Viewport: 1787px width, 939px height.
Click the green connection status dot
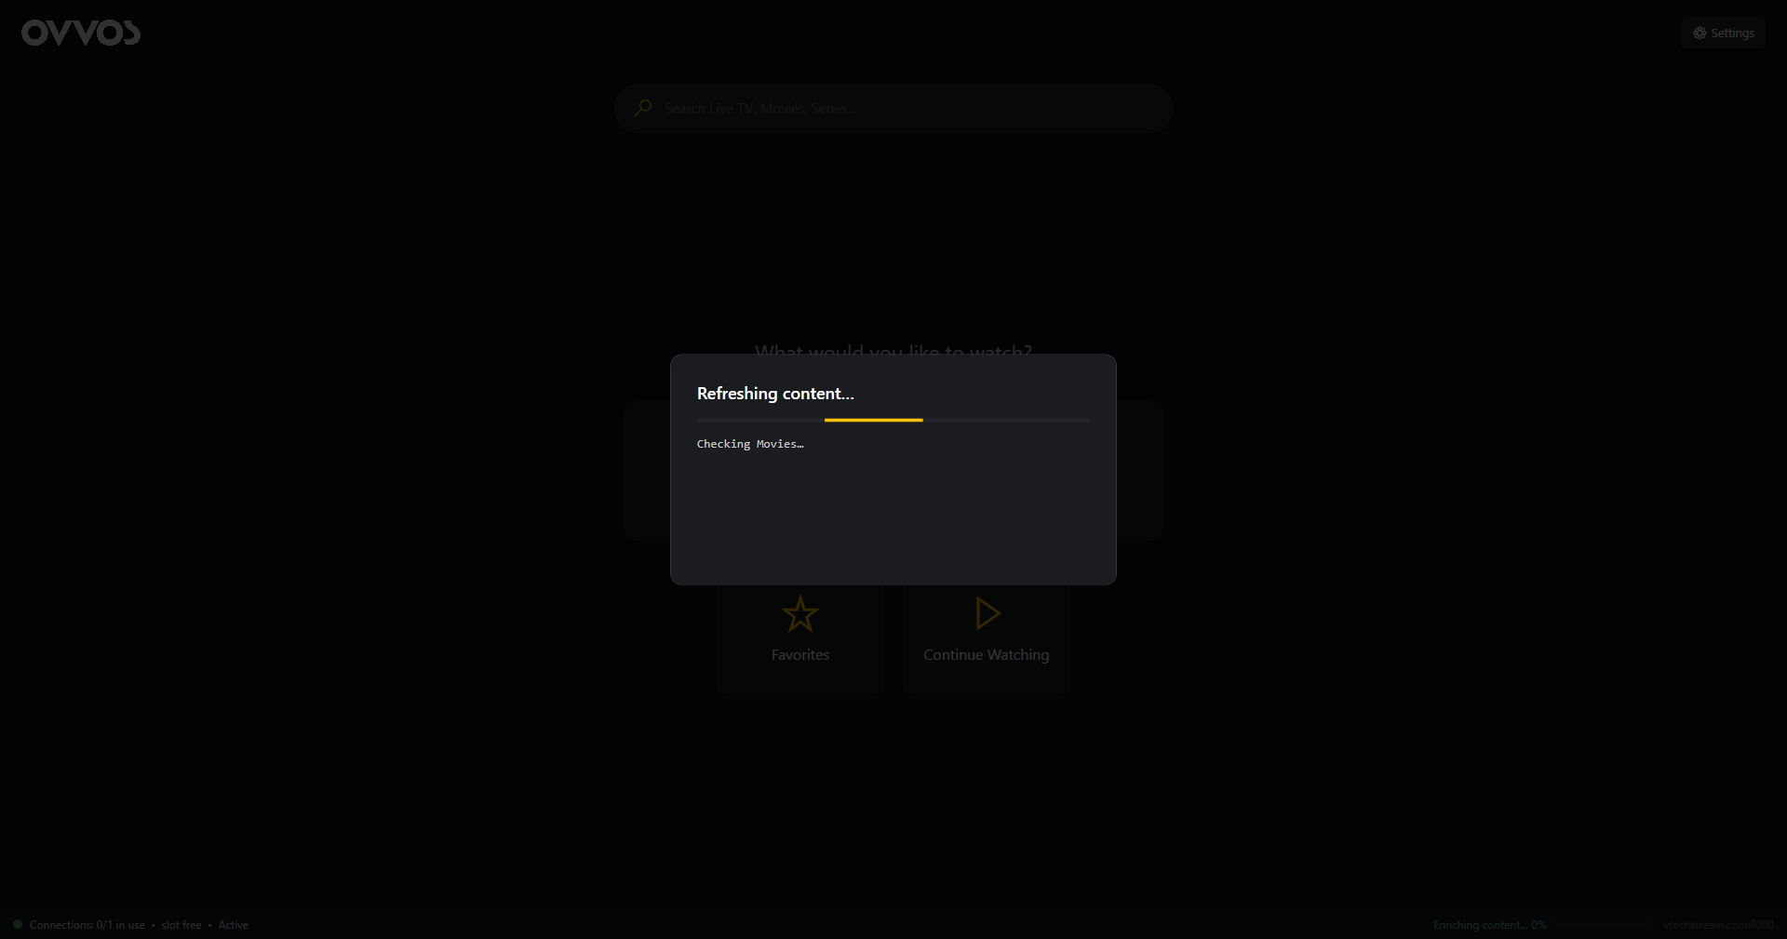[x=18, y=924]
